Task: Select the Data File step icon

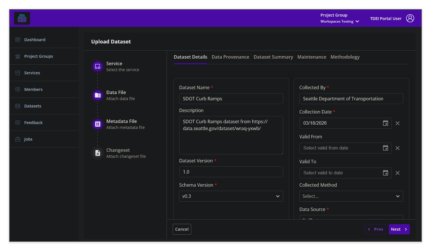Action: click(x=97, y=95)
